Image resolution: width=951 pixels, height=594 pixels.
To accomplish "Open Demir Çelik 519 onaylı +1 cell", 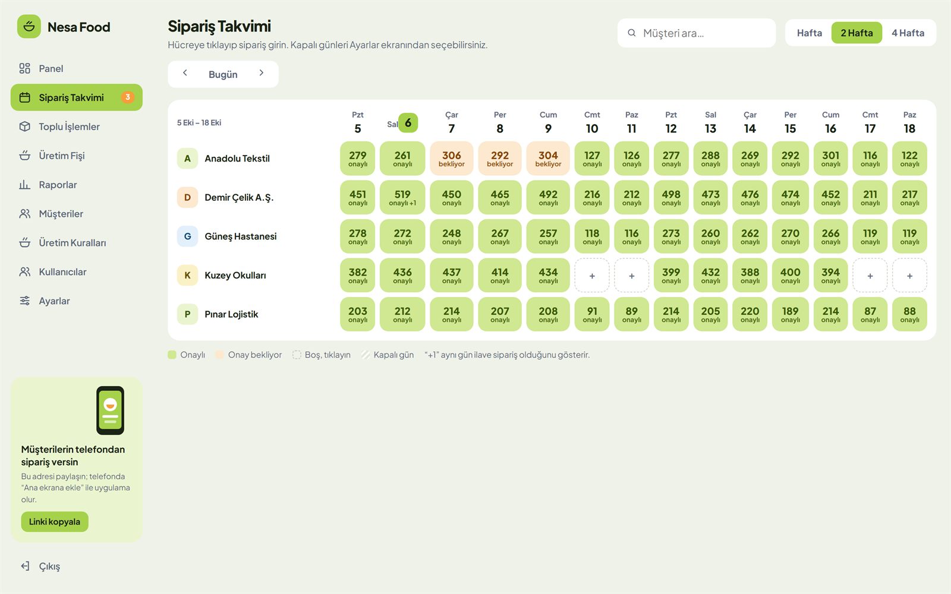I will tap(402, 197).
